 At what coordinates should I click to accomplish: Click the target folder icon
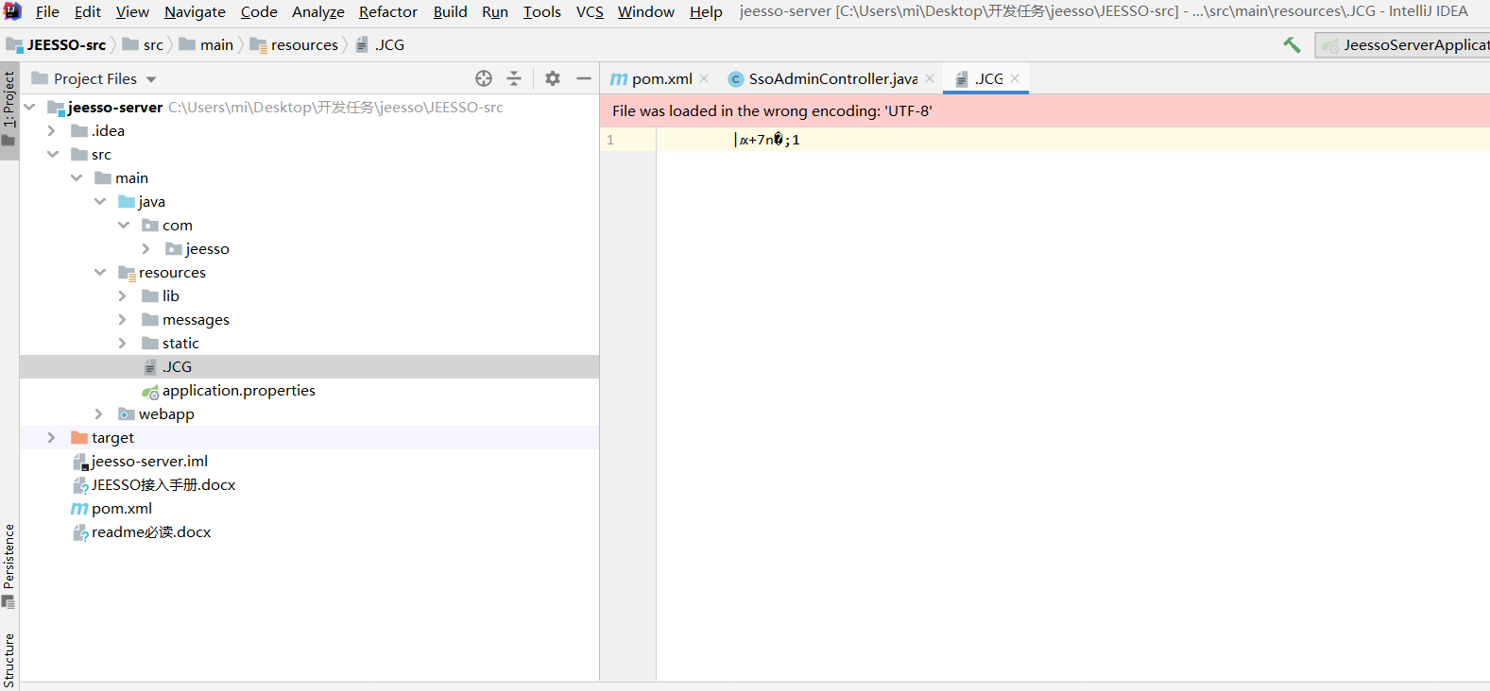tap(79, 438)
